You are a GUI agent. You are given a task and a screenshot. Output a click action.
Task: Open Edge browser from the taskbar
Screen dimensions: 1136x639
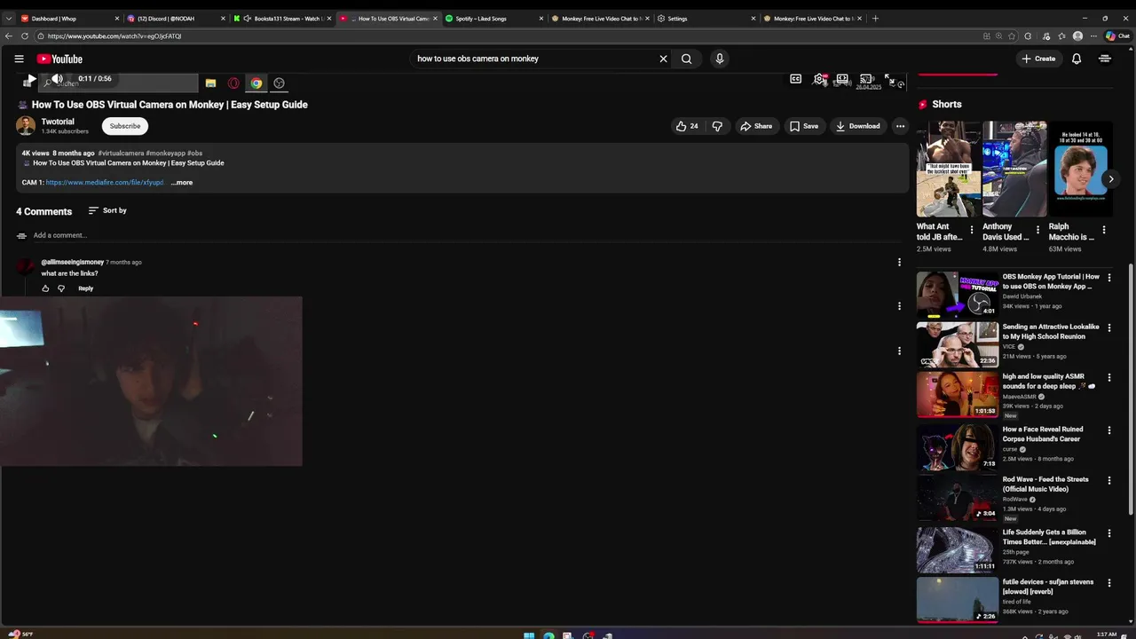[548, 635]
